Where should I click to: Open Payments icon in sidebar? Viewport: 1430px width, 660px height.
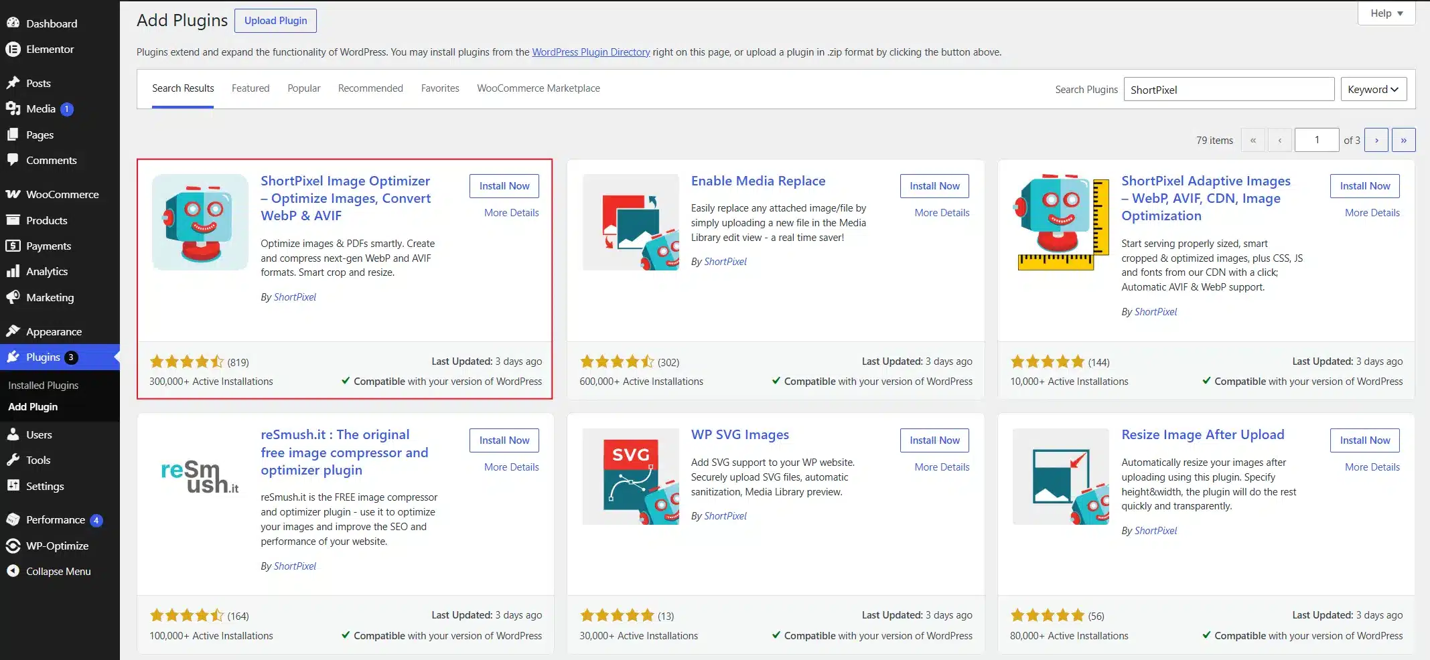[13, 246]
